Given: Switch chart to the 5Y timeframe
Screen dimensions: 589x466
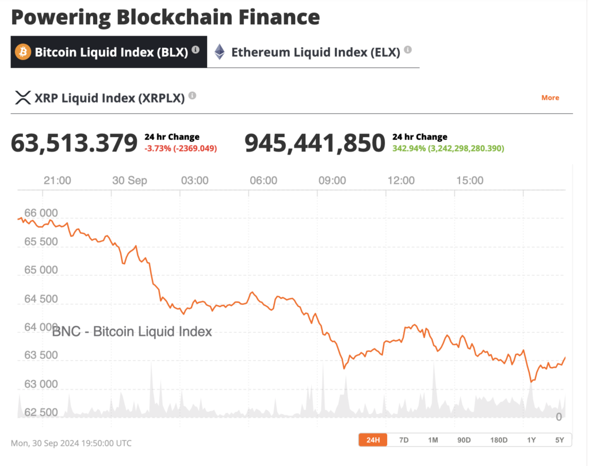Looking at the screenshot, I should [559, 440].
